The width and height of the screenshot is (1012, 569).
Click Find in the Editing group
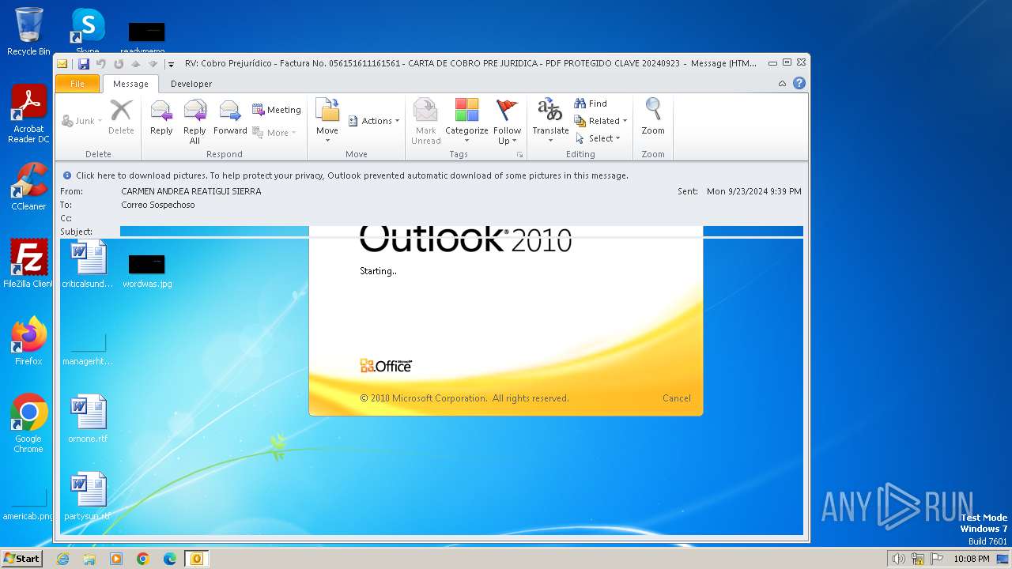tap(591, 104)
